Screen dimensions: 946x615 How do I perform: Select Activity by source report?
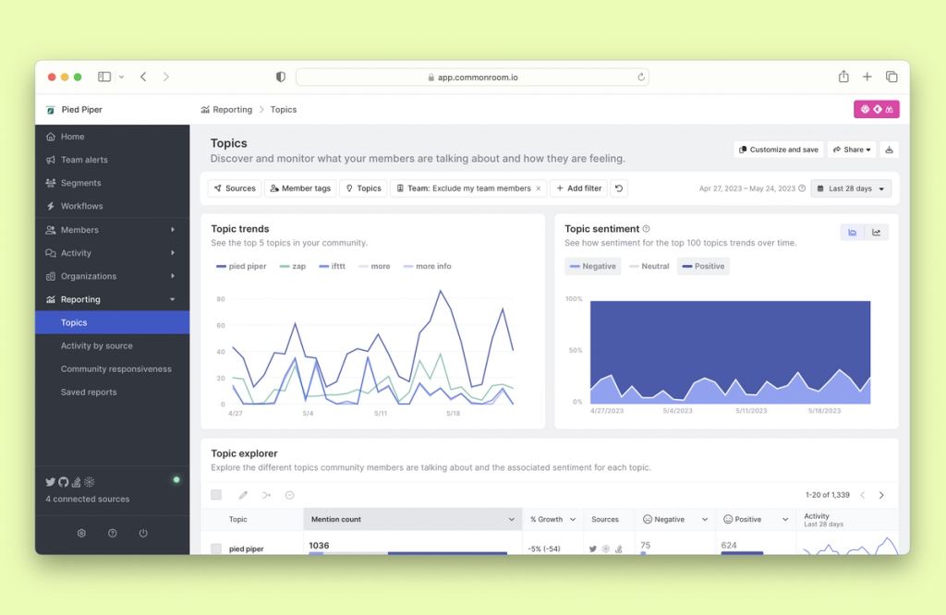(x=112, y=345)
